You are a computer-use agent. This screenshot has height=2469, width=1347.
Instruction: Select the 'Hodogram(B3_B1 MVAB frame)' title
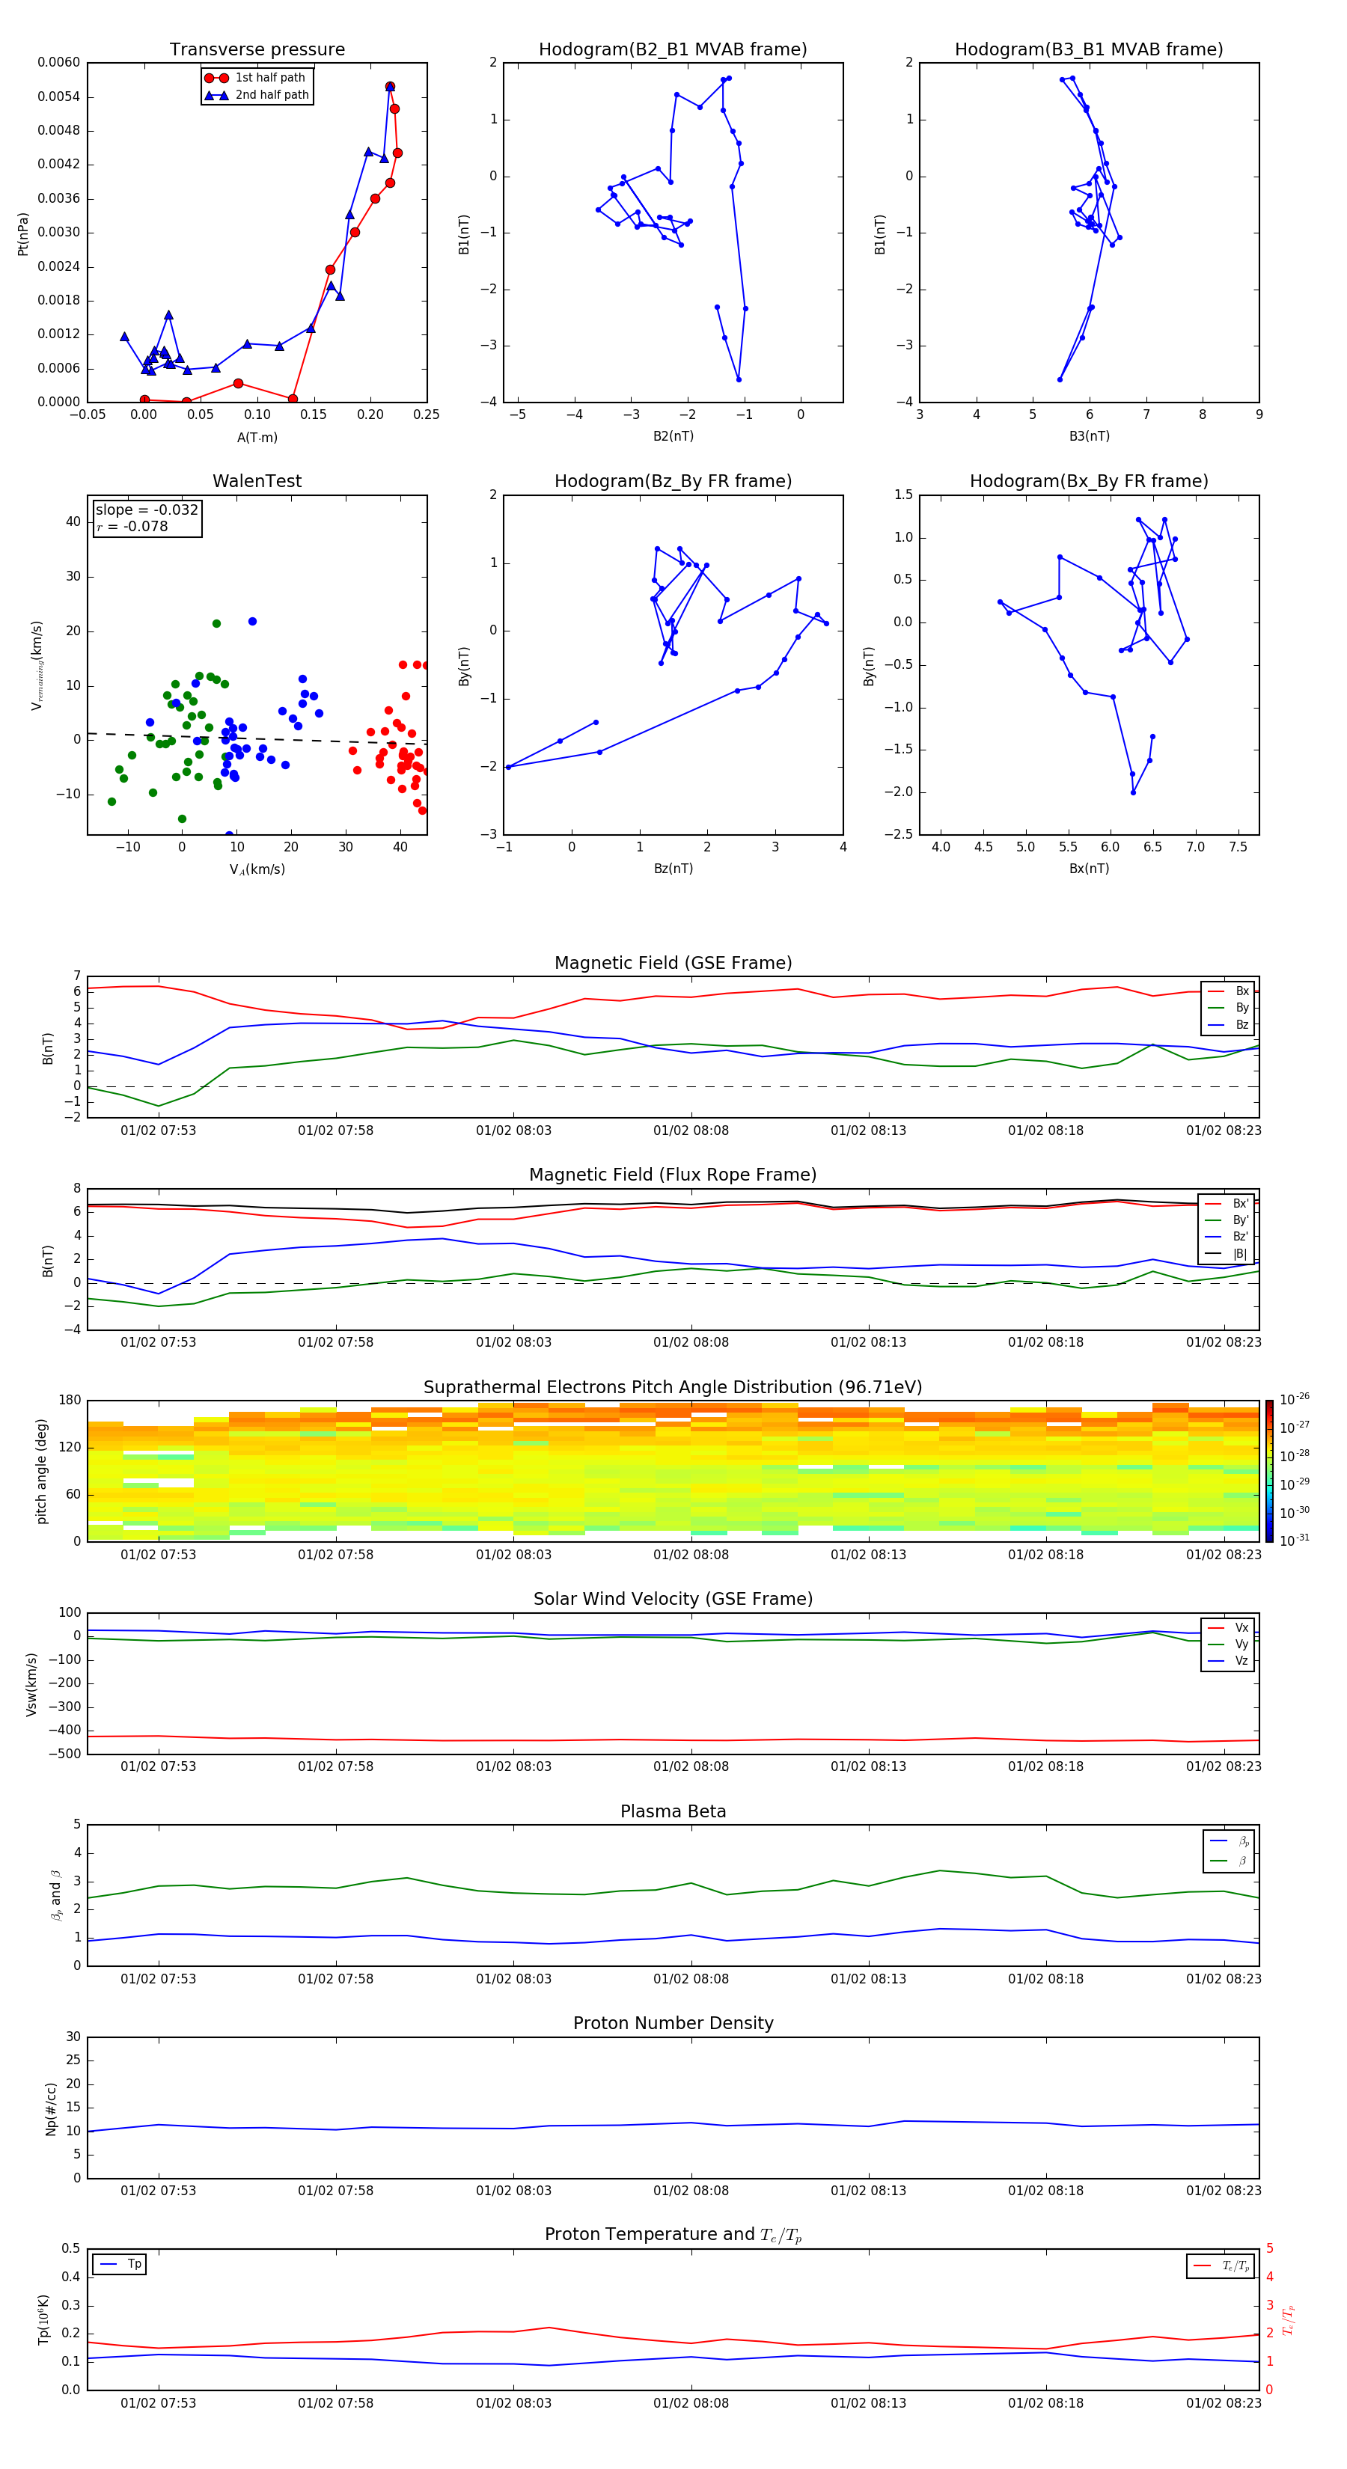click(x=1089, y=49)
